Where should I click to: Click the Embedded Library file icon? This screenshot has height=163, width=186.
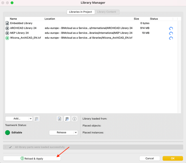pyautogui.click(x=7, y=23)
